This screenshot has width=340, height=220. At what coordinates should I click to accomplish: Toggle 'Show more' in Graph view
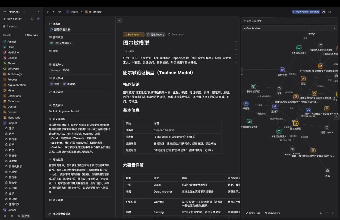[x=272, y=213]
